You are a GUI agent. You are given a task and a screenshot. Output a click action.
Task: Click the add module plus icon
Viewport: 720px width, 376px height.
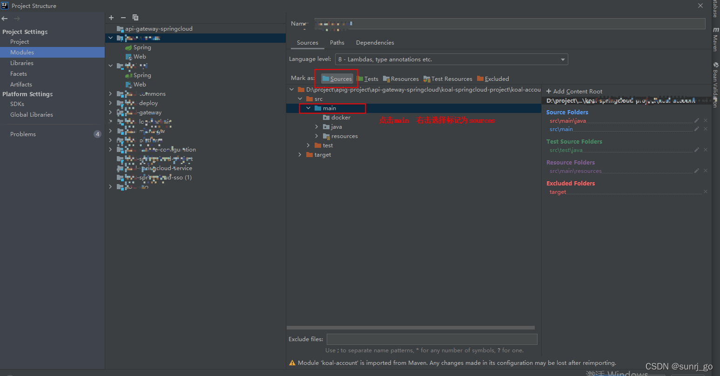(111, 18)
